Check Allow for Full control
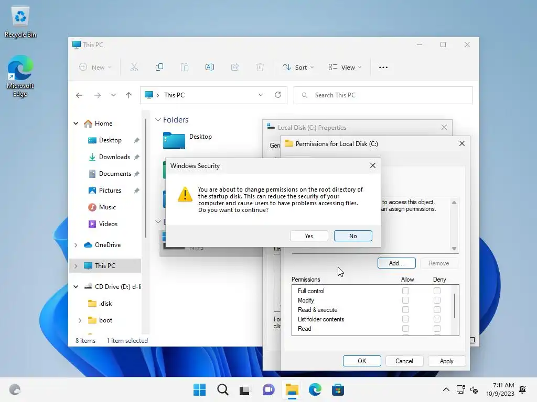 (x=405, y=291)
